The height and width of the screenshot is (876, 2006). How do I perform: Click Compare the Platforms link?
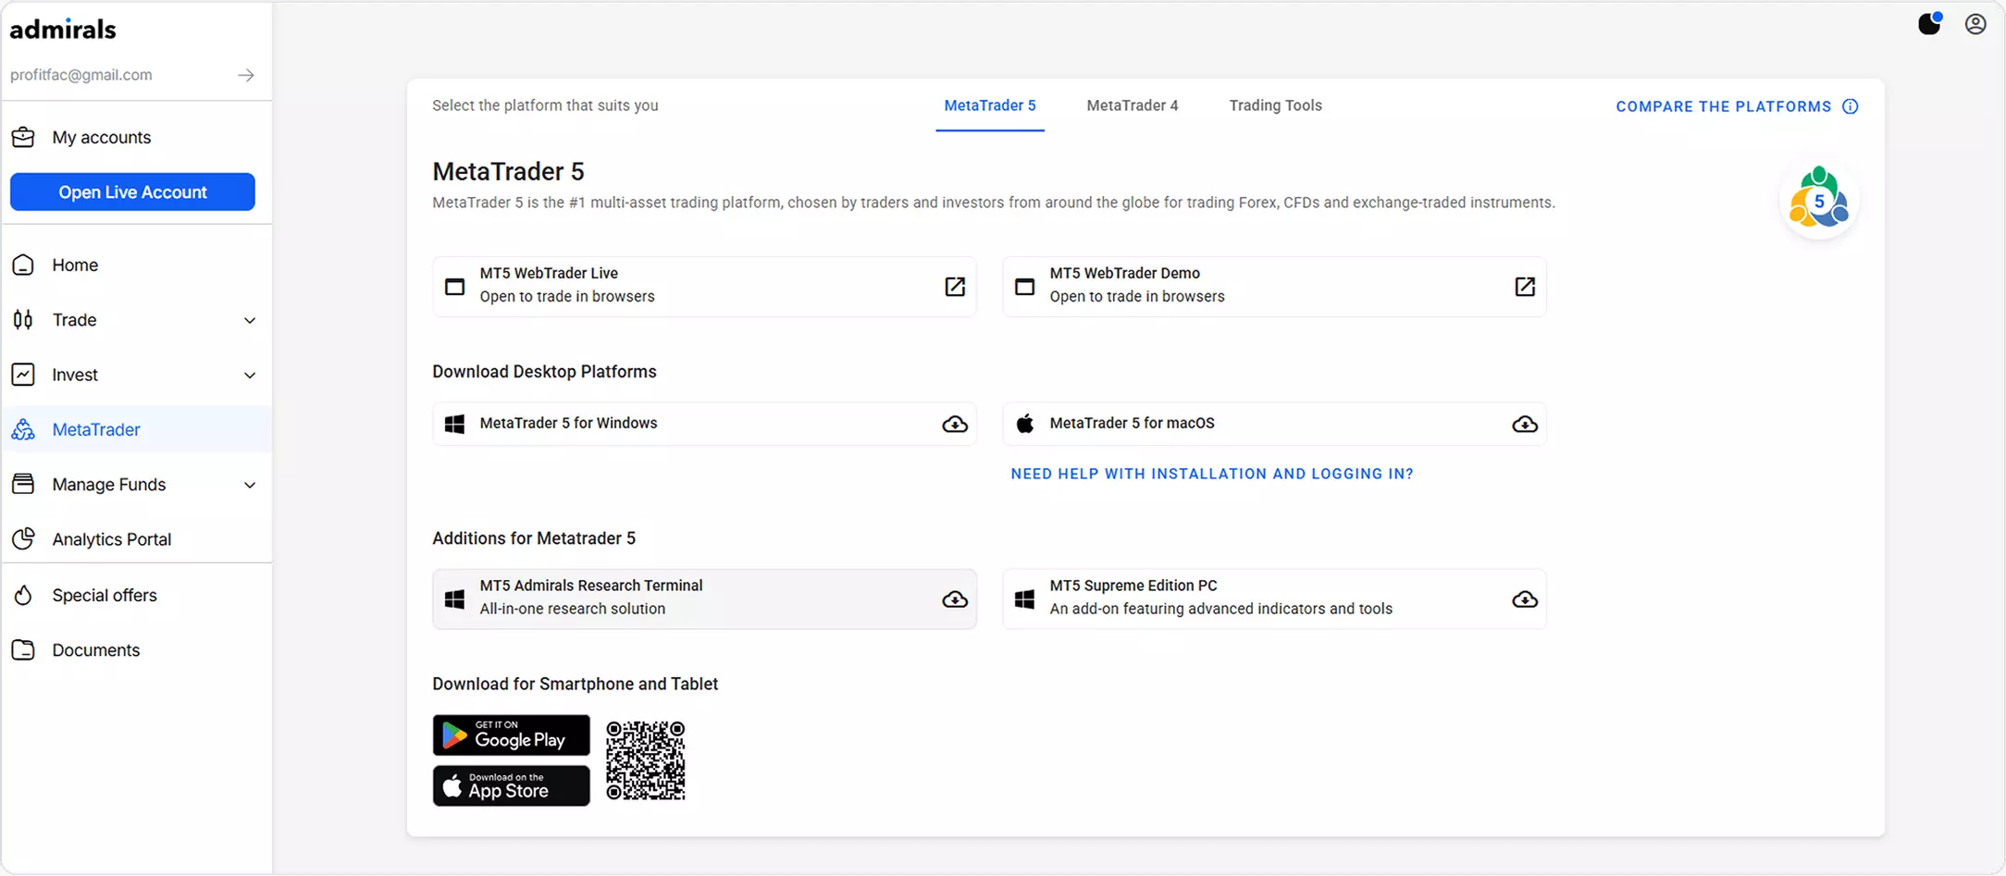pos(1723,106)
